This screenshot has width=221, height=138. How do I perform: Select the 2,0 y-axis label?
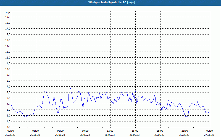pos(9,116)
